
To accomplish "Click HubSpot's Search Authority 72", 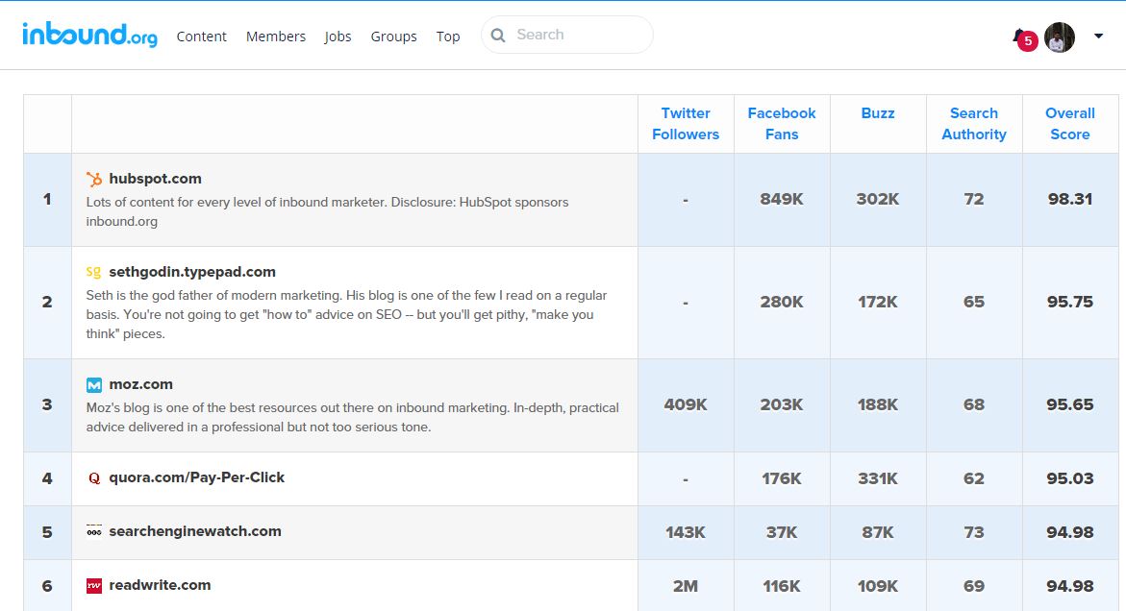I will (974, 200).
